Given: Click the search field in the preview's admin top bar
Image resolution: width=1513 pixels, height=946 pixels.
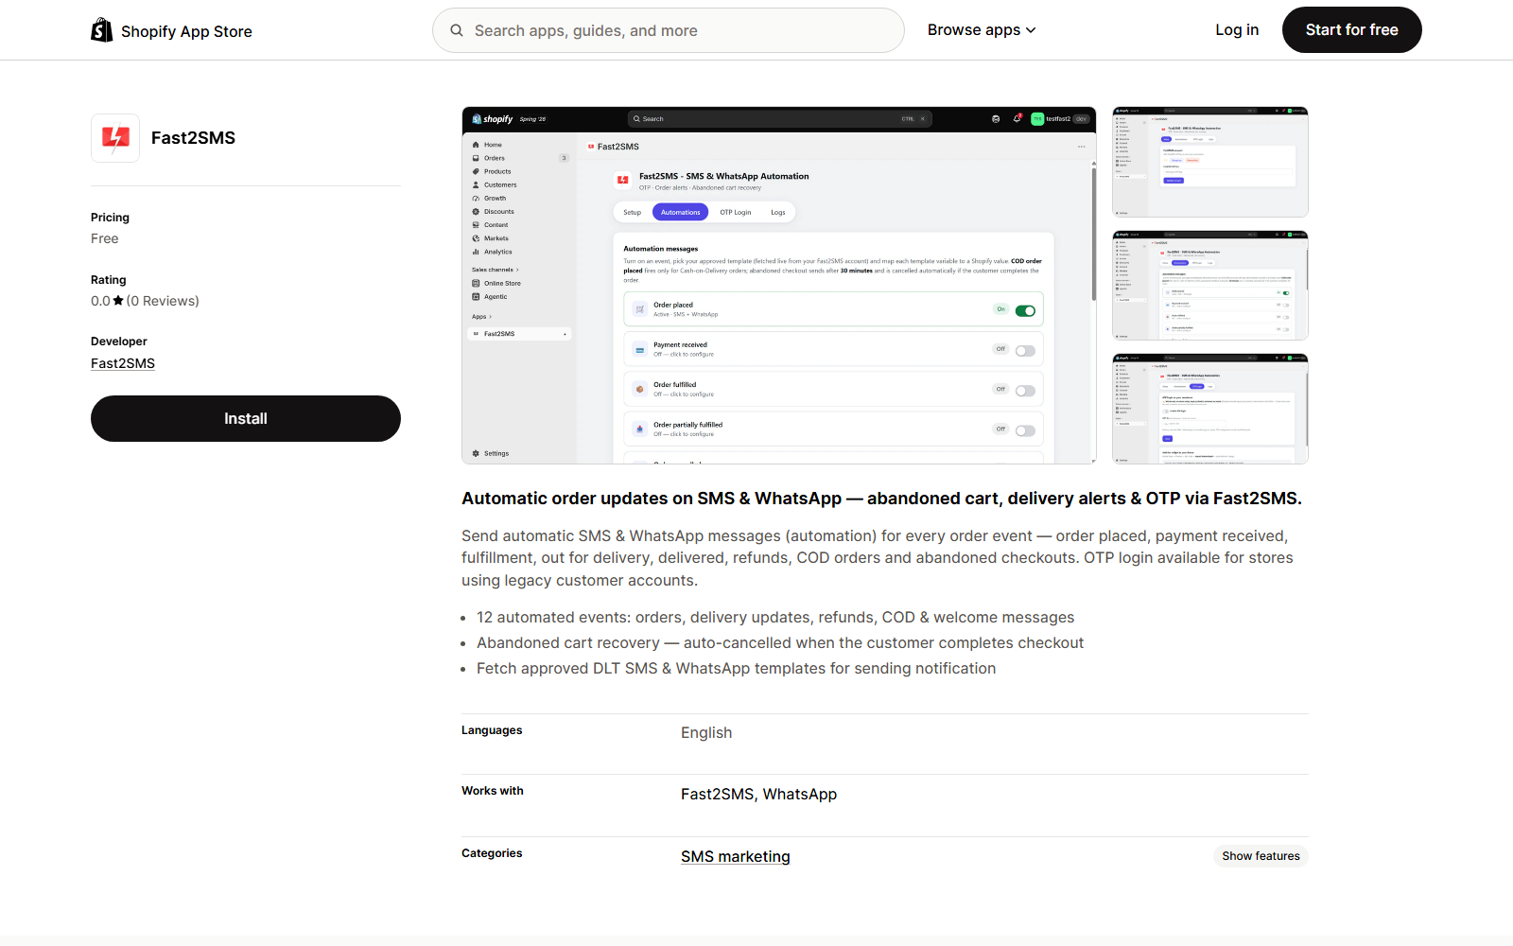Looking at the screenshot, I should pyautogui.click(x=780, y=118).
